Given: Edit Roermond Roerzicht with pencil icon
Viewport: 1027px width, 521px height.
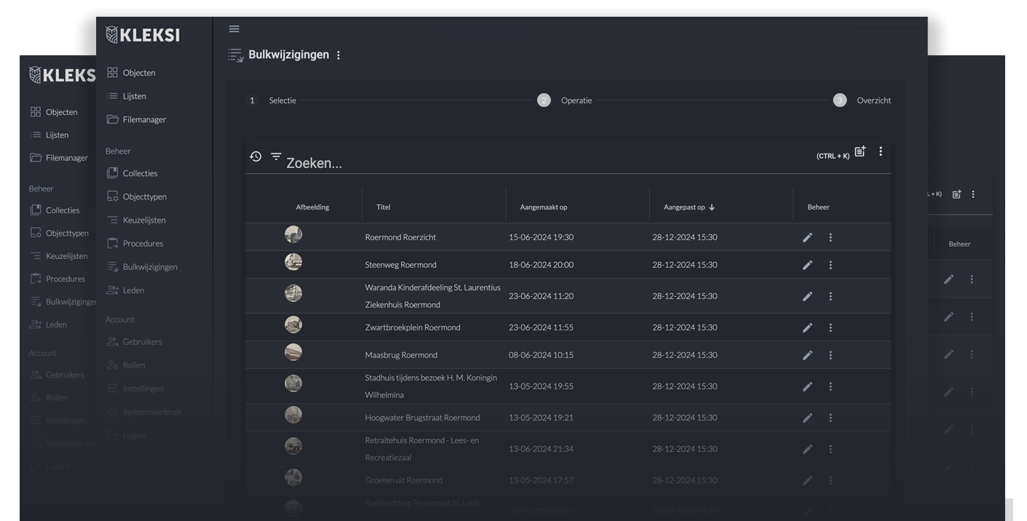Looking at the screenshot, I should [807, 237].
